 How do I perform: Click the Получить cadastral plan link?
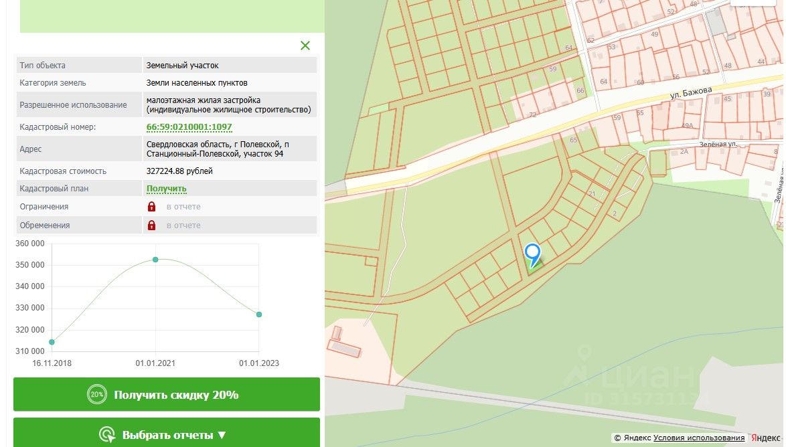point(166,189)
